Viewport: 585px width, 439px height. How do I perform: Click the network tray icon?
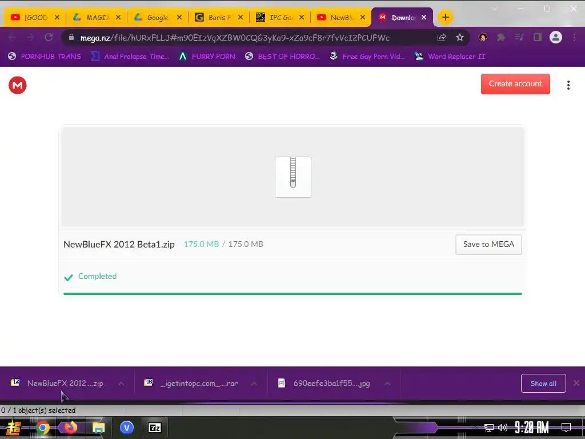[489, 428]
